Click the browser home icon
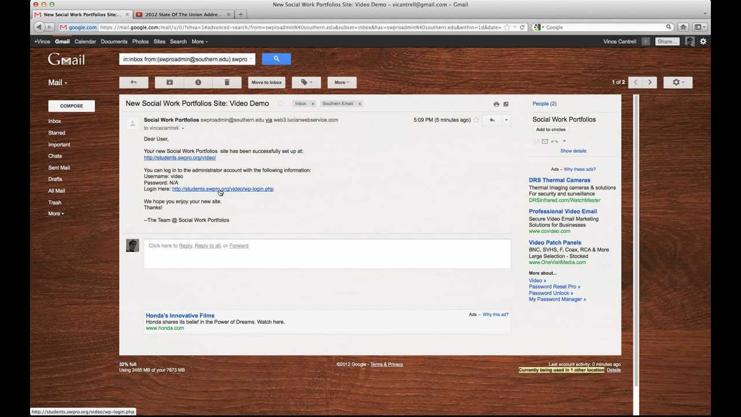The image size is (741, 417). pyautogui.click(x=683, y=27)
